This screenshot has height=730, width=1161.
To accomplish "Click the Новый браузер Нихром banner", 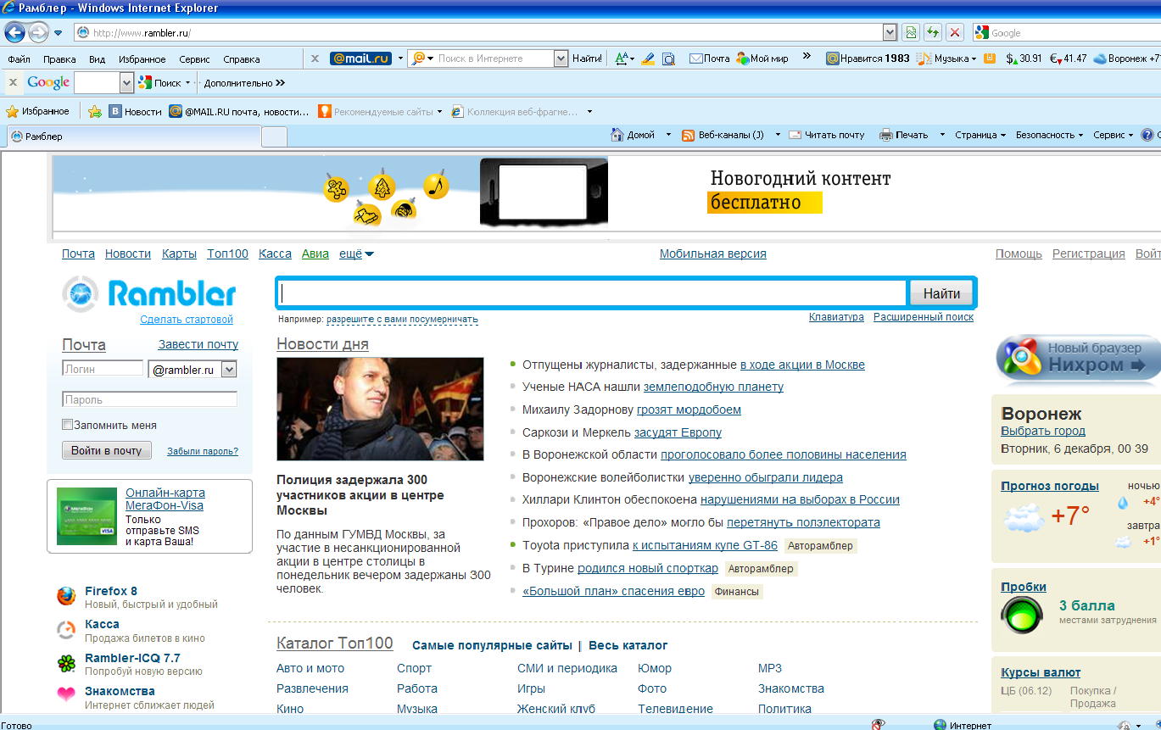I will (x=1077, y=357).
